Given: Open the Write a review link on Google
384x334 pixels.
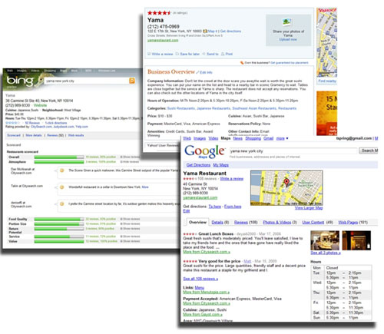Looking at the screenshot, I should tap(231, 179).
